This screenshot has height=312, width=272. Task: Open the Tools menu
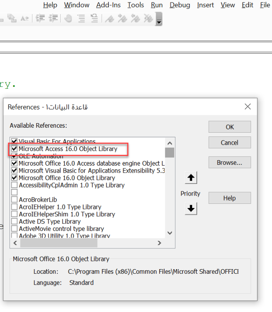(x=136, y=5)
